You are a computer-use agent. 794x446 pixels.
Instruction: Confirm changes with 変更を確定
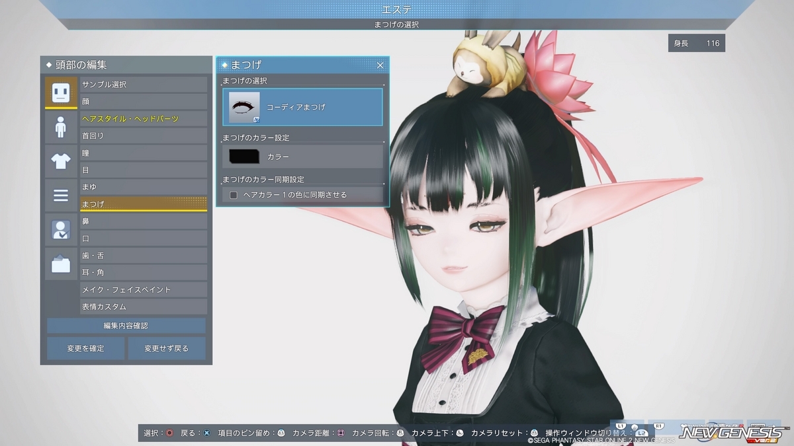(85, 348)
